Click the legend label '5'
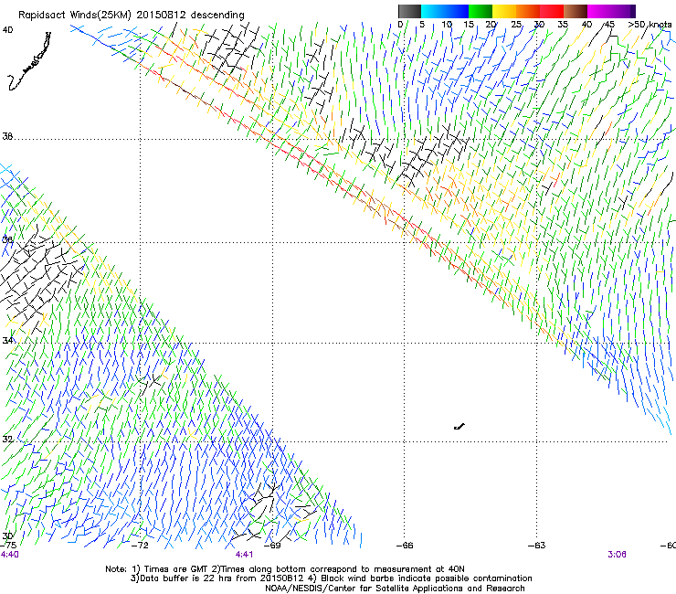 coord(422,24)
